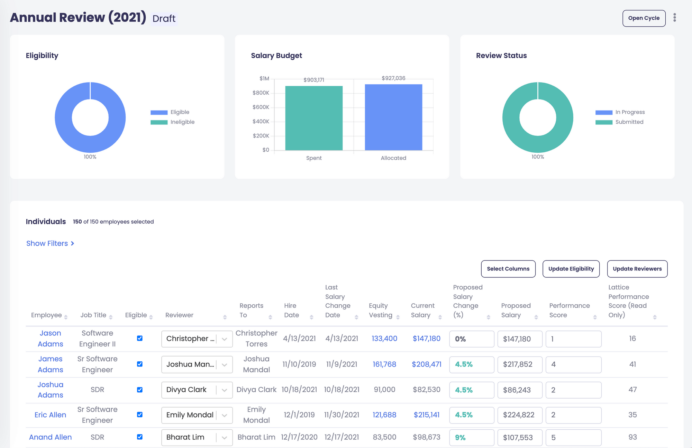Expand the Show Filters section
This screenshot has width=692, height=448.
tap(51, 243)
